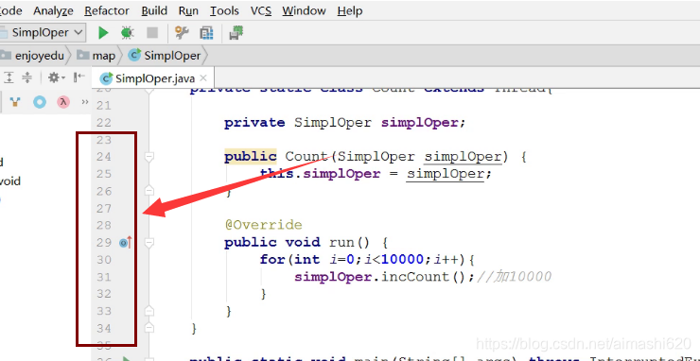
Task: Select map in the navigation breadcrumb
Action: pos(103,56)
